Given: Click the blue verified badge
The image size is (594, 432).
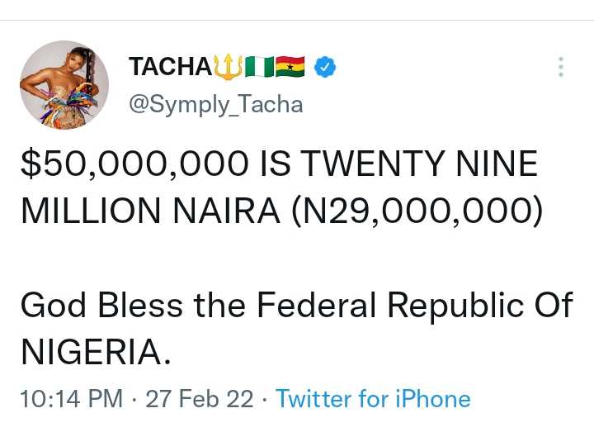Looking at the screenshot, I should (x=326, y=67).
